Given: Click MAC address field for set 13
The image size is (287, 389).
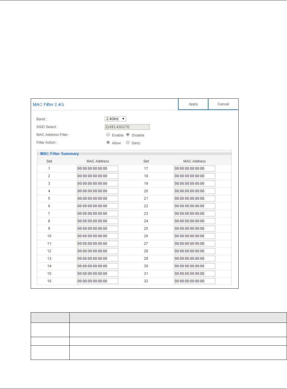Looking at the screenshot, I should pos(98,258).
